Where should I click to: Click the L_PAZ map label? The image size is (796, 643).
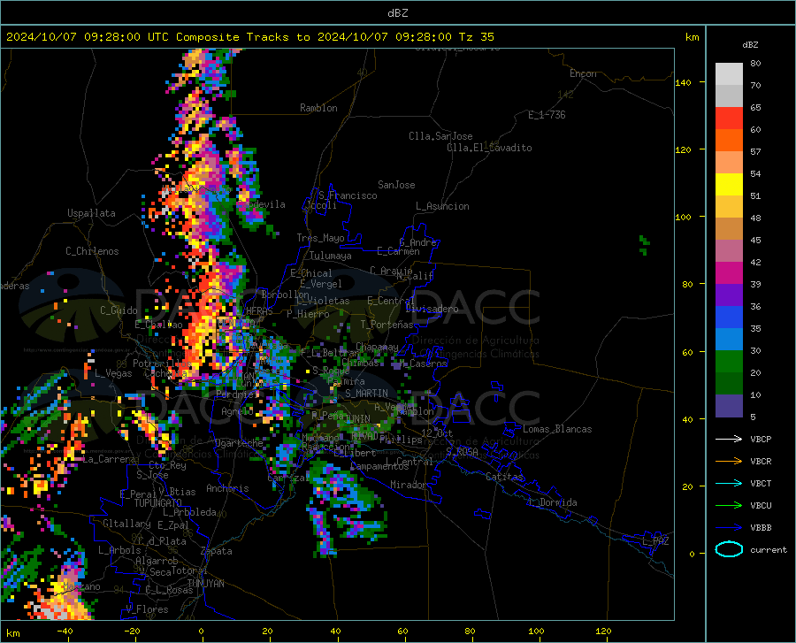(x=655, y=541)
